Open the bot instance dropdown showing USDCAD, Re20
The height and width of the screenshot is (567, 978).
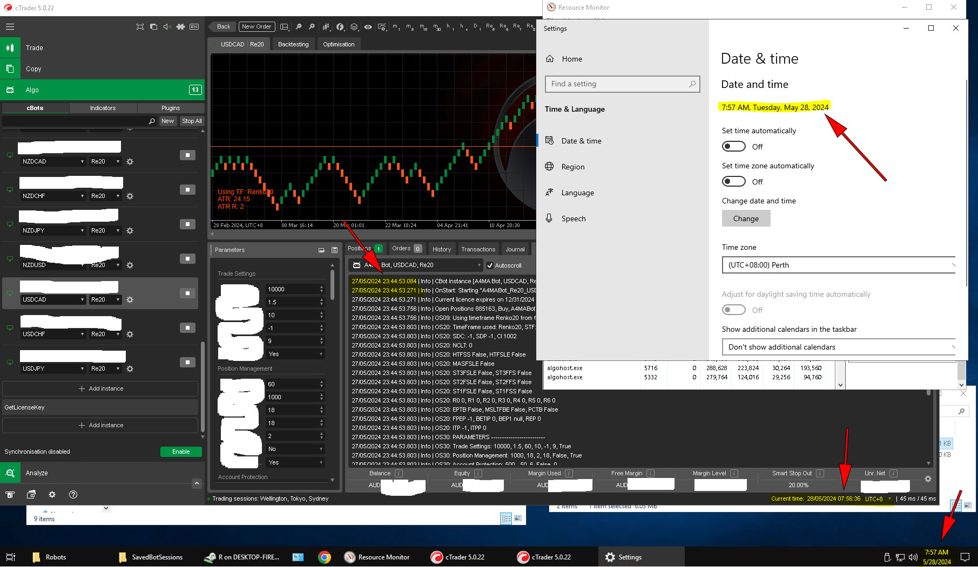pos(415,265)
